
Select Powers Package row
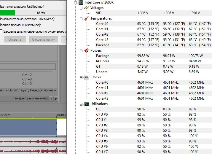point(154,56)
